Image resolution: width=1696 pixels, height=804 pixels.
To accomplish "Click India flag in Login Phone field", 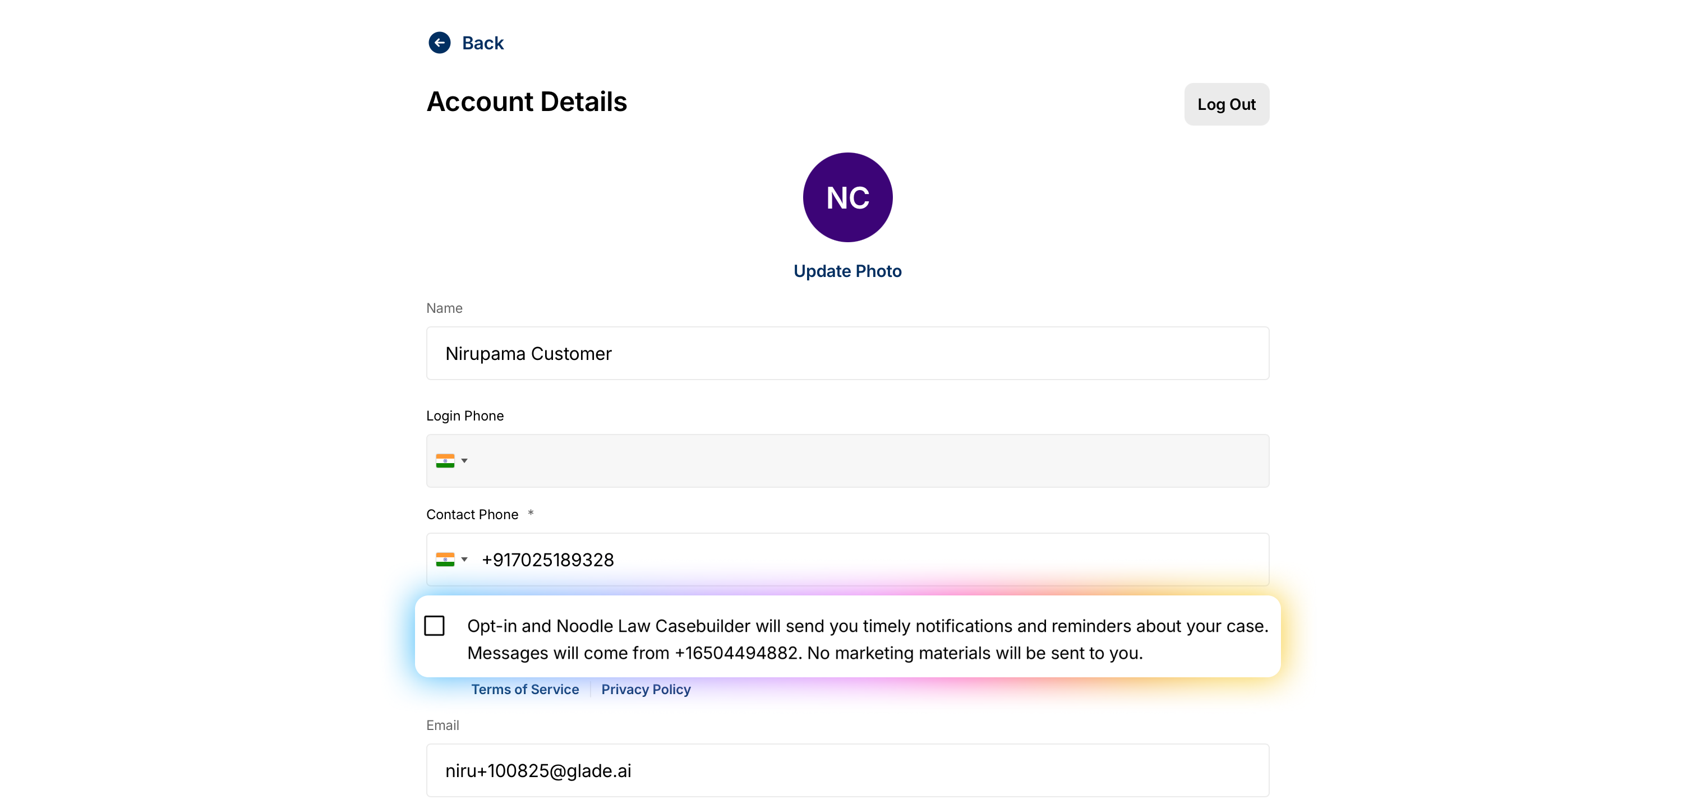I will point(445,460).
